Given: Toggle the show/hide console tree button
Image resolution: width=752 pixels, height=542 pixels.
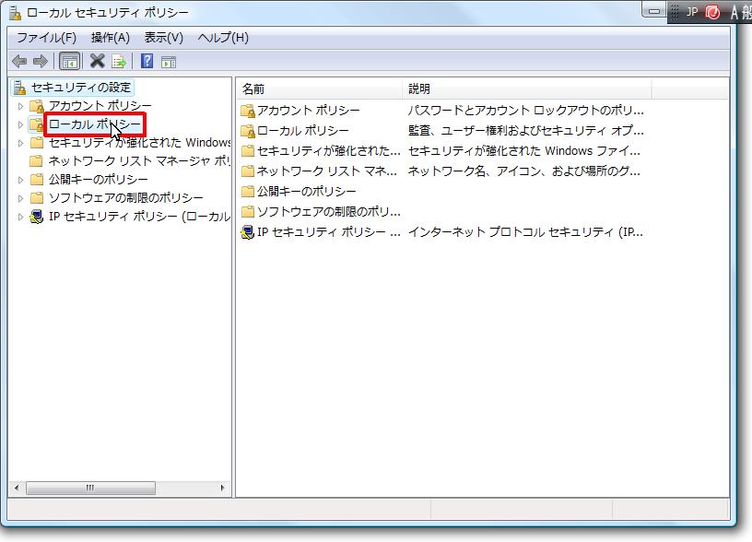Looking at the screenshot, I should [x=69, y=62].
